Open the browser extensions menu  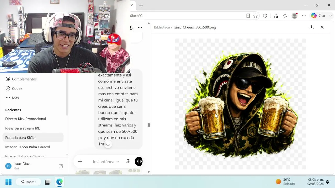point(265,16)
